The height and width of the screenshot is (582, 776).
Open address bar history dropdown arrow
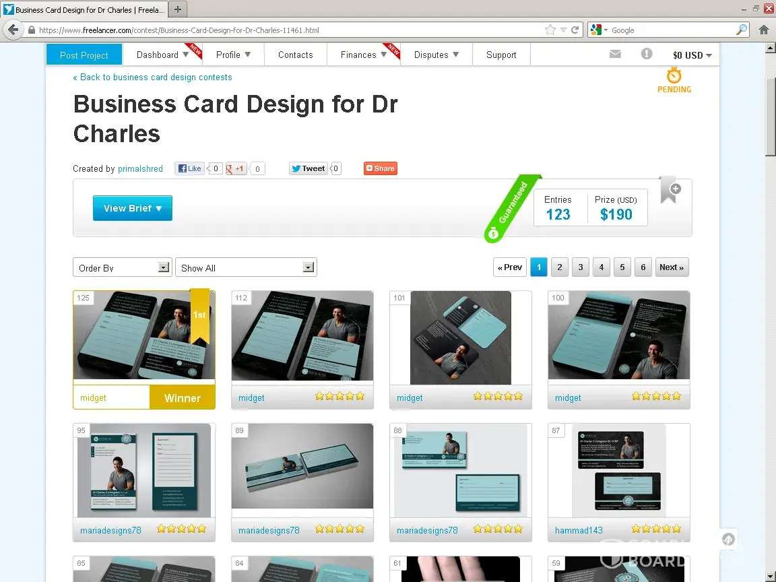click(563, 30)
